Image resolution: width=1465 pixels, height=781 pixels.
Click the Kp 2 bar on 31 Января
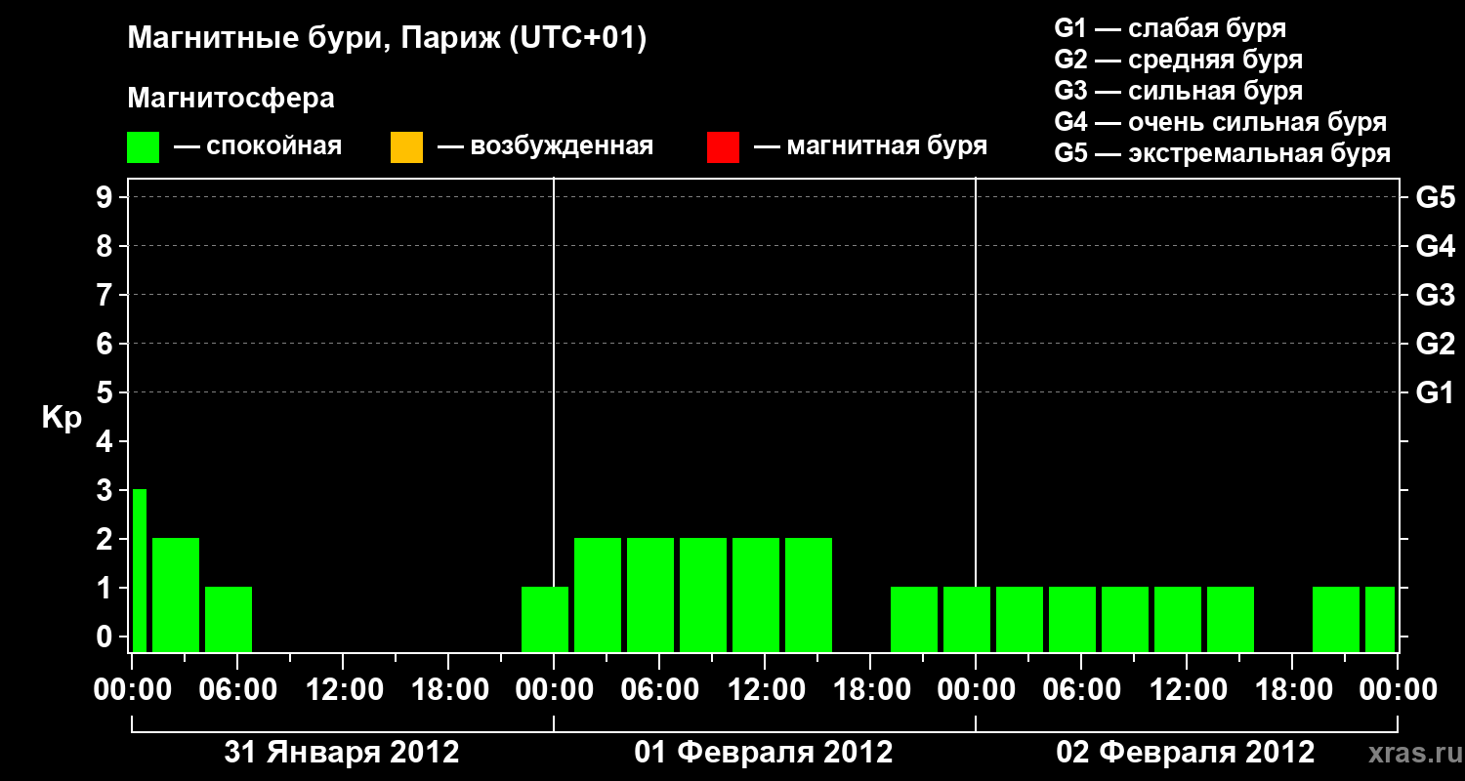pyautogui.click(x=176, y=595)
